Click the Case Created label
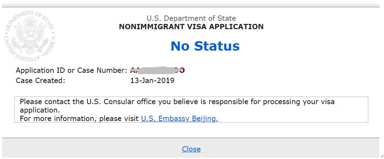 point(40,81)
